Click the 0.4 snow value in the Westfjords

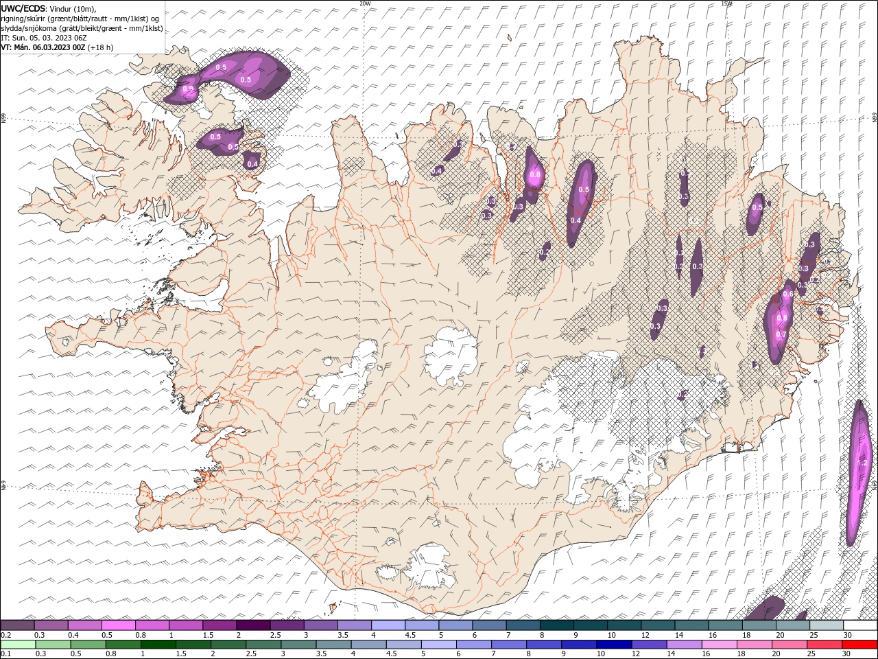[252, 164]
